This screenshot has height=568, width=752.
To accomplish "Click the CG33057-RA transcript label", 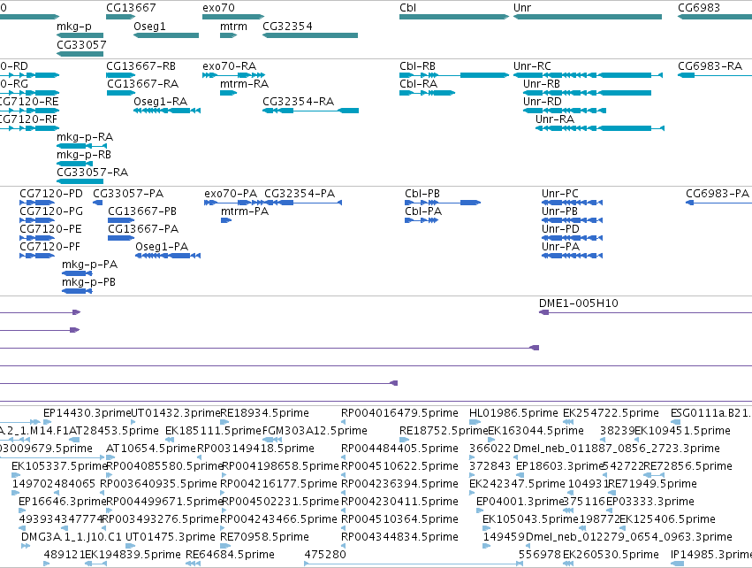I will (93, 173).
